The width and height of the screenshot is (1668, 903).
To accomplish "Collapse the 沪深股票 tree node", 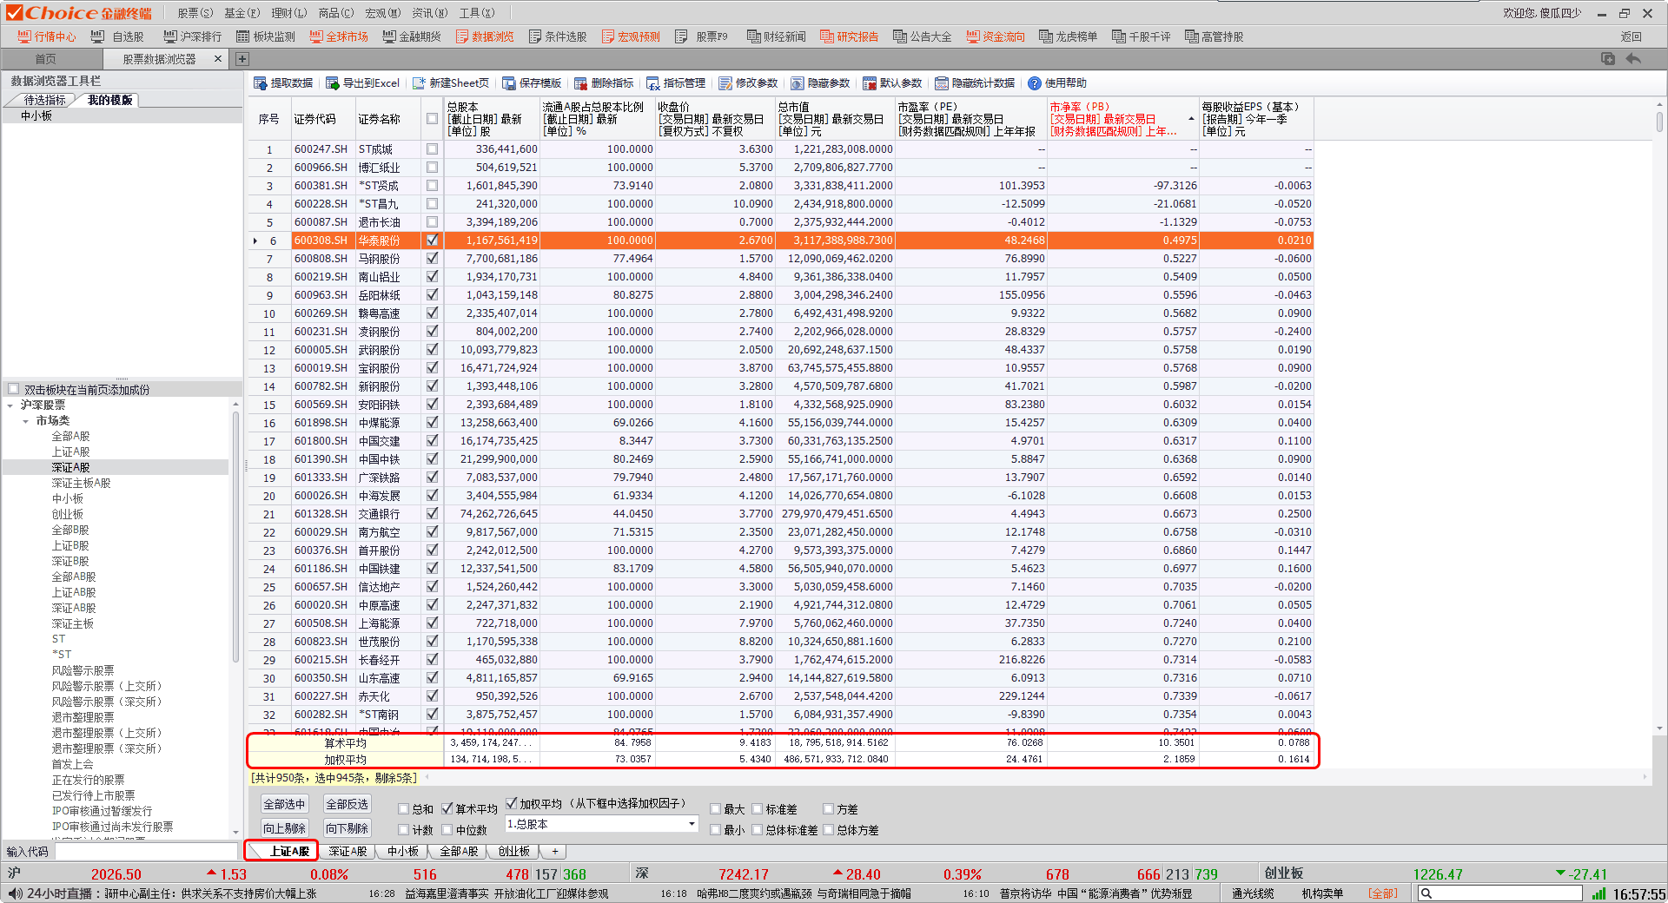I will coord(10,405).
